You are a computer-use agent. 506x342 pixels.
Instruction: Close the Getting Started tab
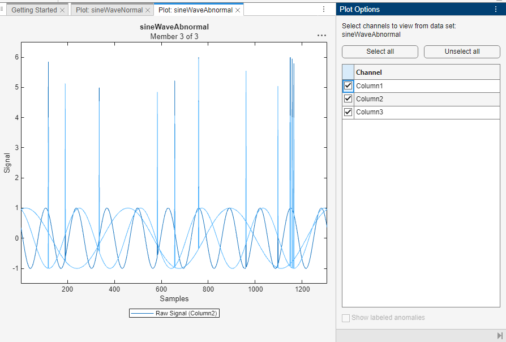[x=62, y=10]
